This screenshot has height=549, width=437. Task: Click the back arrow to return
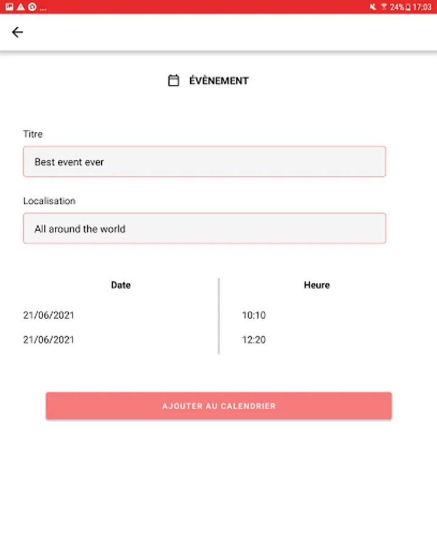[x=17, y=32]
